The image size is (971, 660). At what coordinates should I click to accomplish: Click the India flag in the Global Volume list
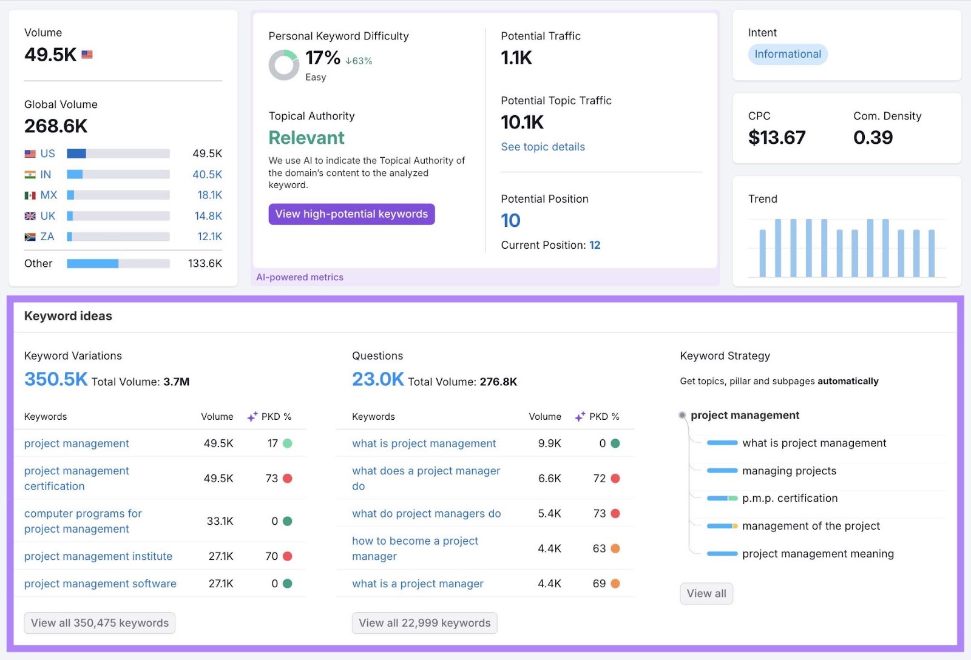[x=31, y=174]
